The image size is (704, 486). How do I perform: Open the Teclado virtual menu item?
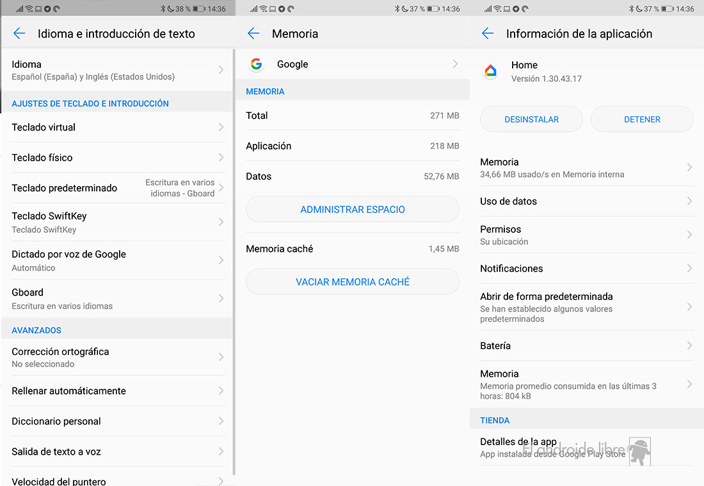point(118,127)
